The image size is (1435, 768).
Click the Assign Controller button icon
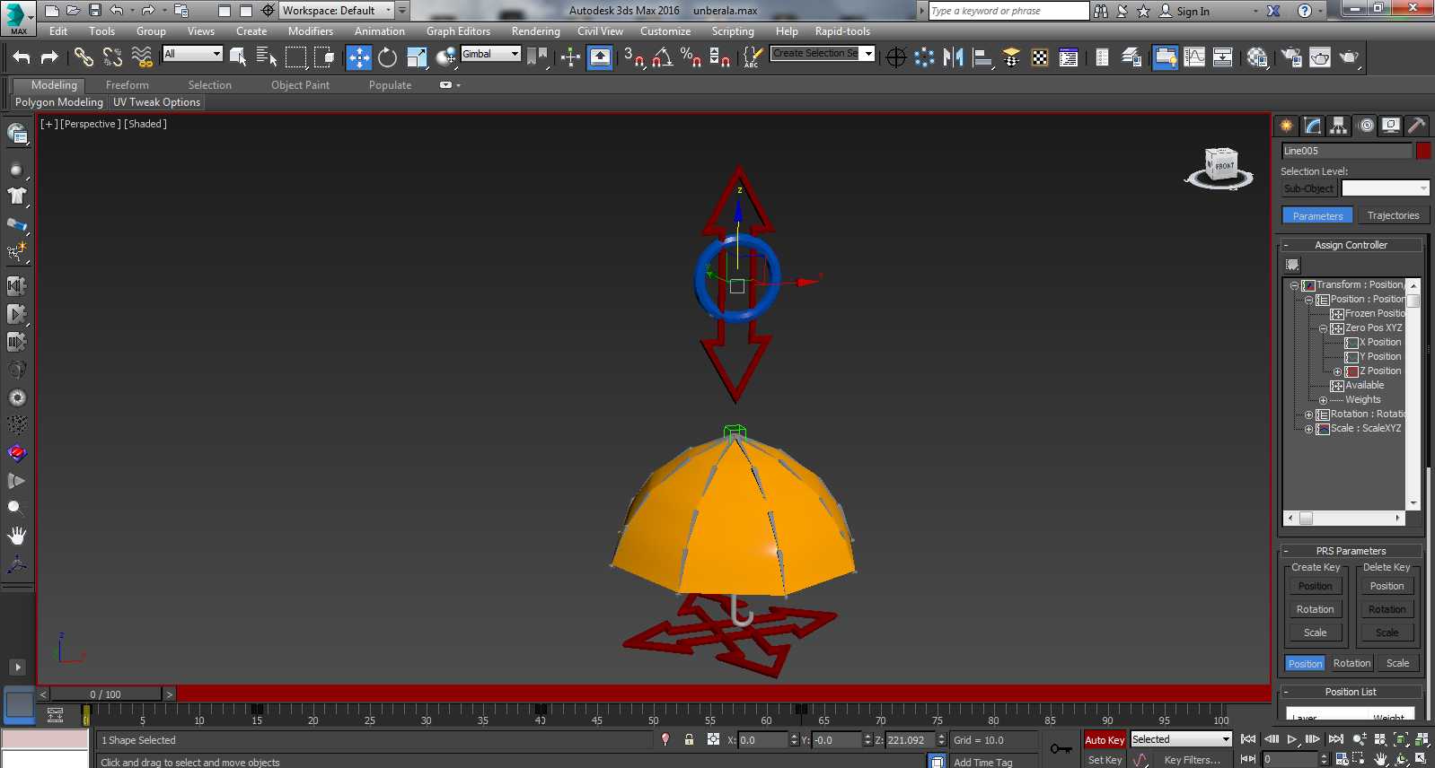pyautogui.click(x=1292, y=265)
